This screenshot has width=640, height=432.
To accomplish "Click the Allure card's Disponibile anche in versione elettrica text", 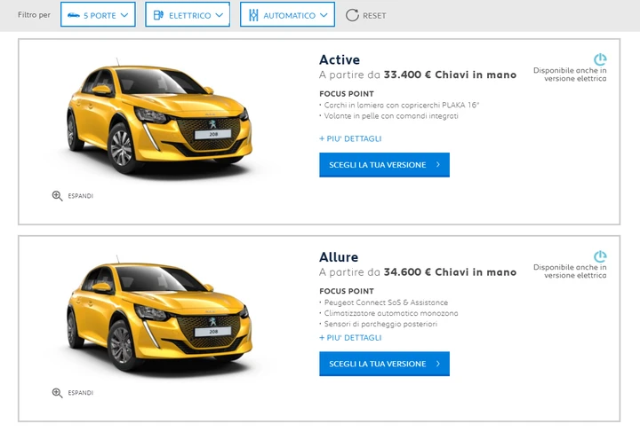I will [570, 271].
